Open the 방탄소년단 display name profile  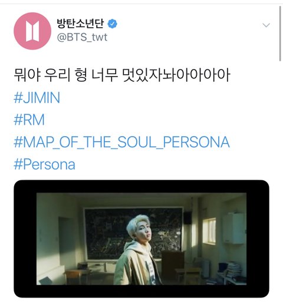[x=80, y=24]
